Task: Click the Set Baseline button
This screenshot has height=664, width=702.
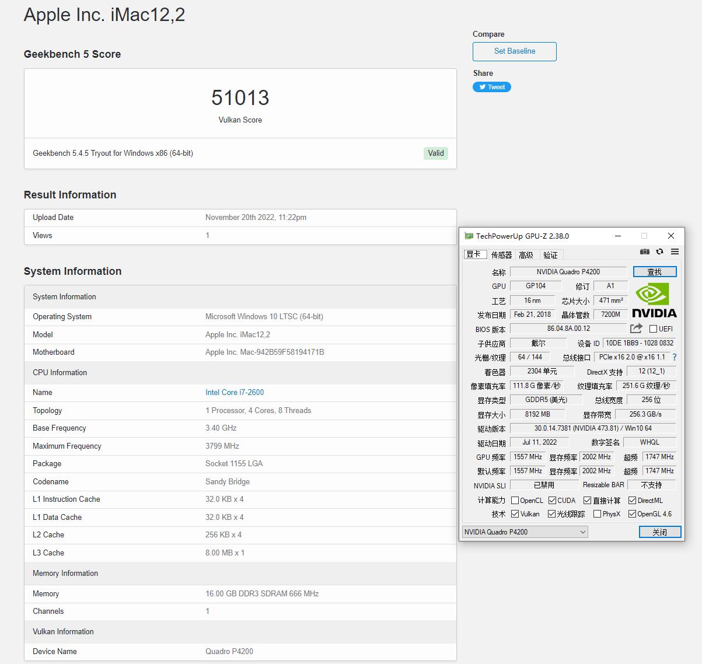Action: point(515,51)
